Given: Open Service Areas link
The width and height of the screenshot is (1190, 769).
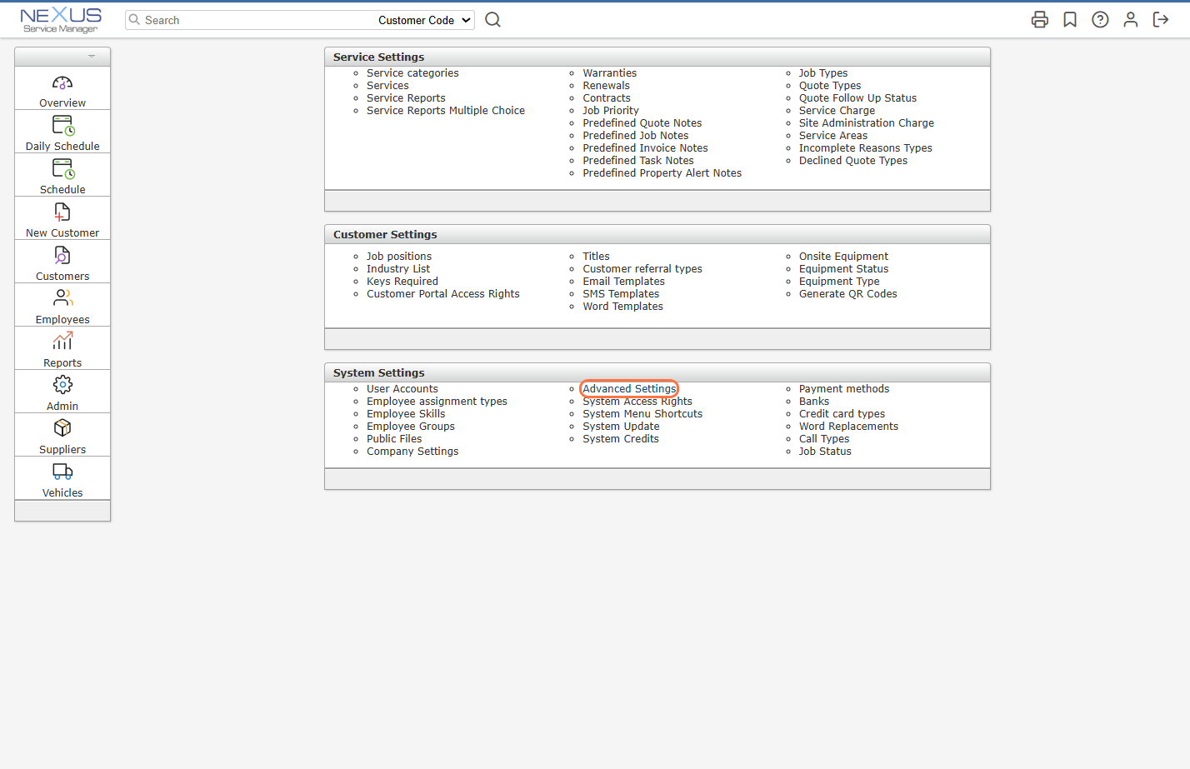Looking at the screenshot, I should (833, 136).
